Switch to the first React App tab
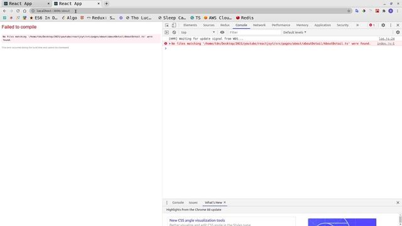This screenshot has height=226, width=402. (x=26, y=4)
